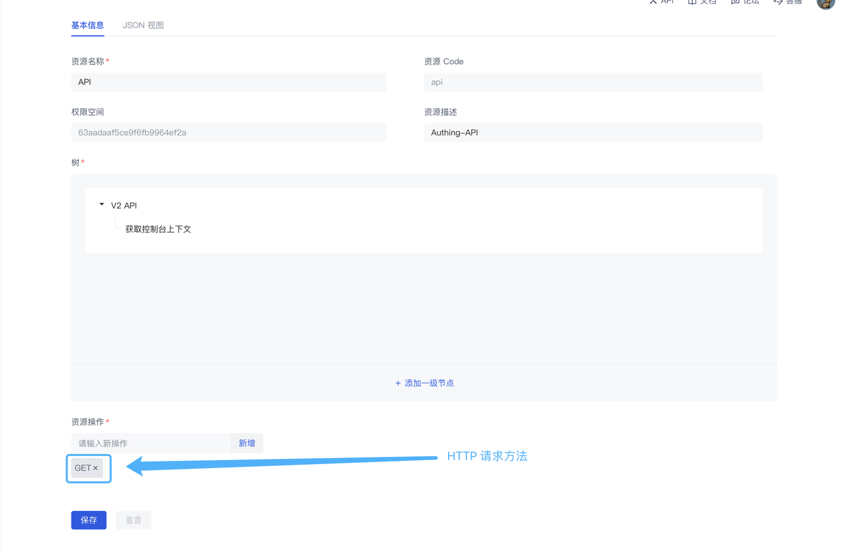Select the 资源描述 field showing Authing–API
Screen dimensions: 847x552
click(593, 132)
